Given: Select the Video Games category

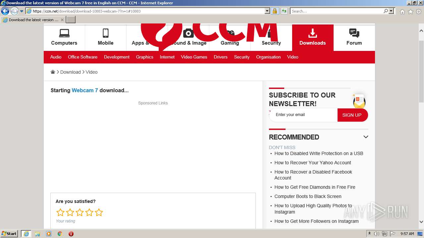Looking at the screenshot, I should [194, 57].
